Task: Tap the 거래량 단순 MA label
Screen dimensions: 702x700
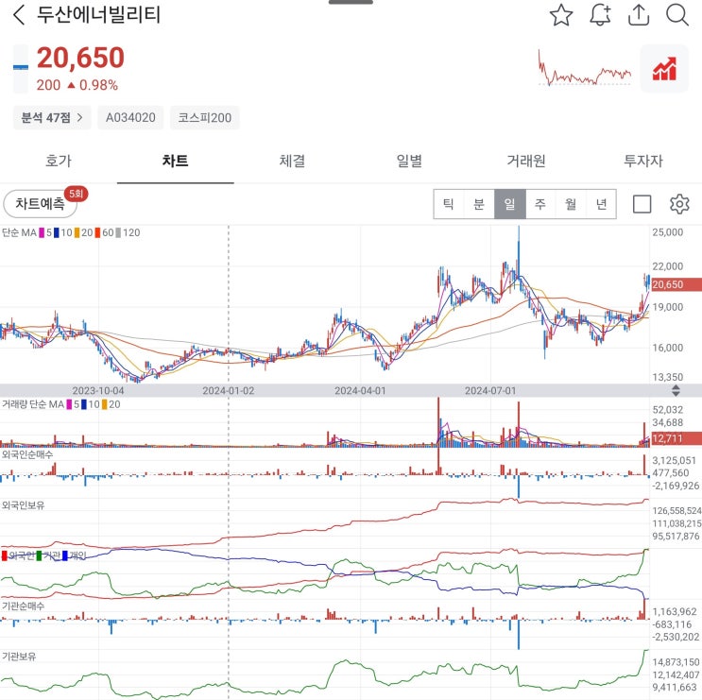Action: pyautogui.click(x=33, y=404)
